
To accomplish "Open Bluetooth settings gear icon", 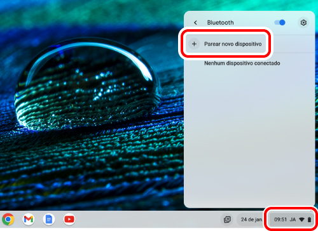I will click(x=303, y=22).
